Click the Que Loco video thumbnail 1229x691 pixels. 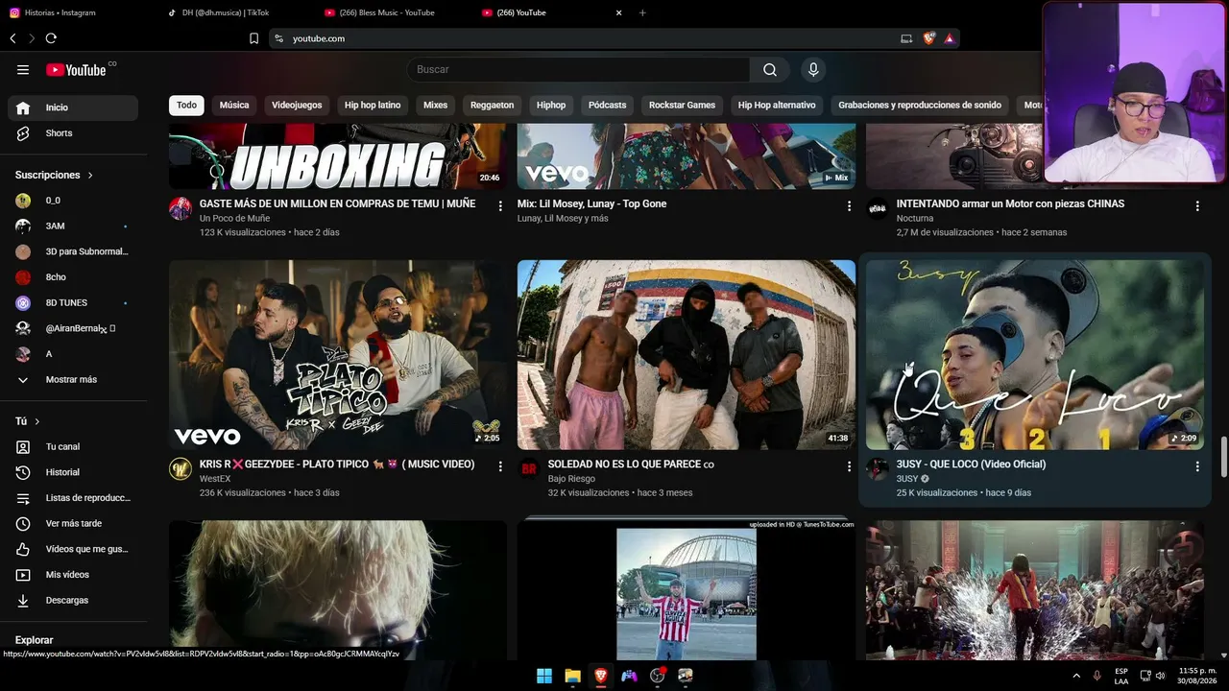1035,355
